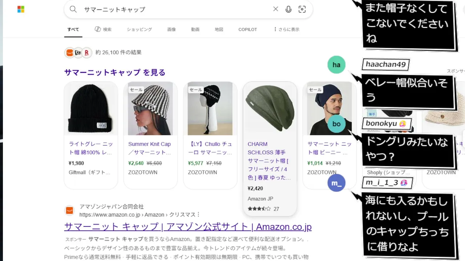Click the bonokyu username label
Image resolution: width=465 pixels, height=261 pixels.
coord(387,124)
